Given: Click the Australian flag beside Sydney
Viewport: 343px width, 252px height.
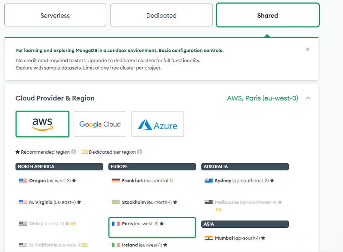Looking at the screenshot, I should (209, 181).
